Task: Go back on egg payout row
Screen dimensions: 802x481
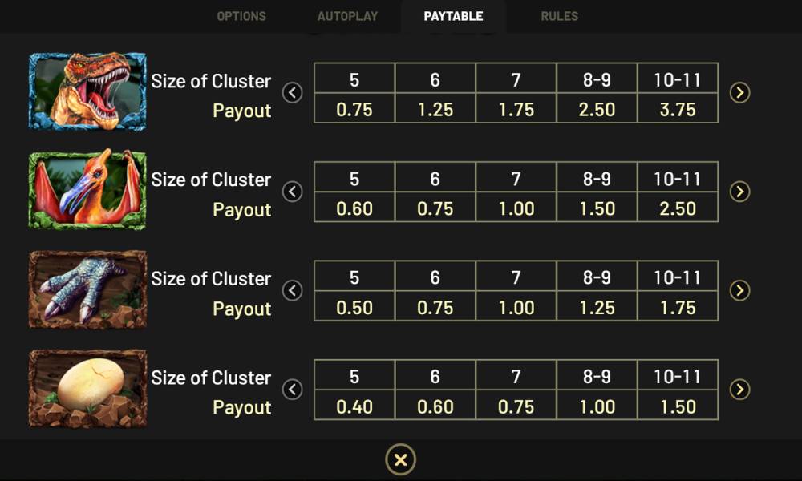Action: click(x=292, y=390)
